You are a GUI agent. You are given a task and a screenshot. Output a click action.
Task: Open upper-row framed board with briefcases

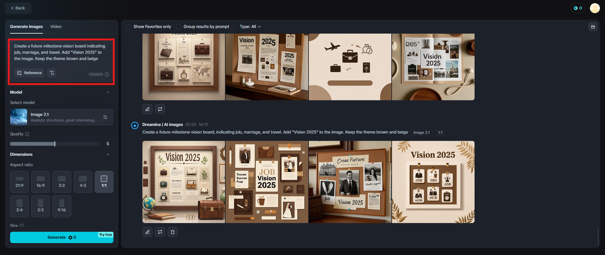tap(184, 67)
